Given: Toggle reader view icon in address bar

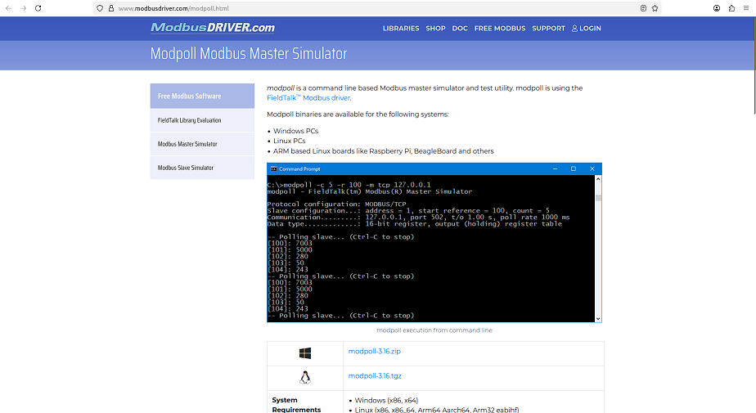Looking at the screenshot, I should tap(643, 8).
